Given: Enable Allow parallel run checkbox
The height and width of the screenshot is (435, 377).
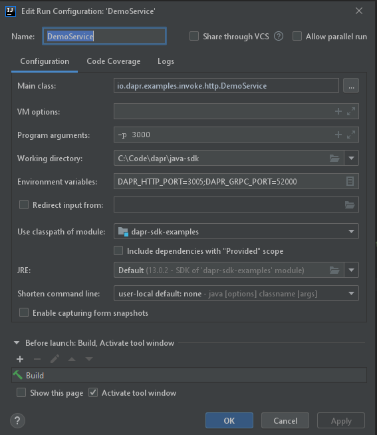Looking at the screenshot, I should pyautogui.click(x=297, y=36).
